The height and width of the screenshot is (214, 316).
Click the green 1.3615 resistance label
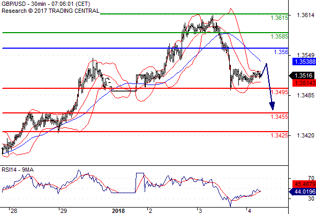click(x=280, y=18)
